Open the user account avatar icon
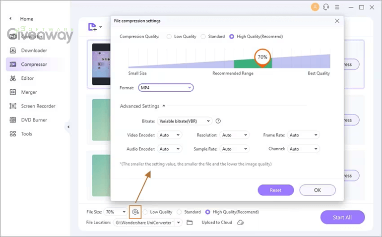 pos(315,7)
